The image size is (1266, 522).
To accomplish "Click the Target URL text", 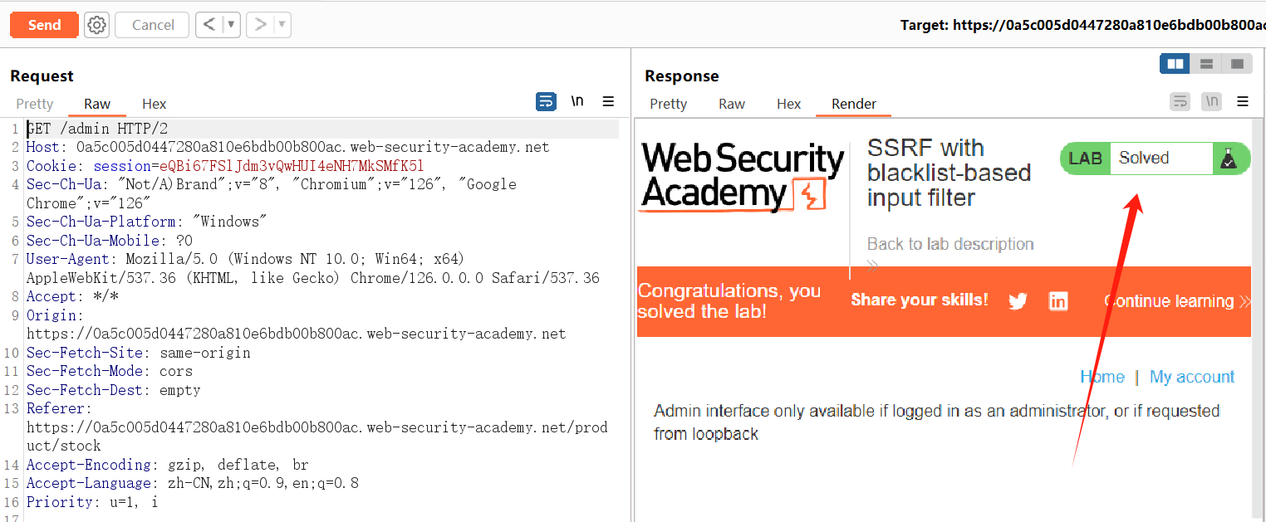I will (x=1082, y=25).
